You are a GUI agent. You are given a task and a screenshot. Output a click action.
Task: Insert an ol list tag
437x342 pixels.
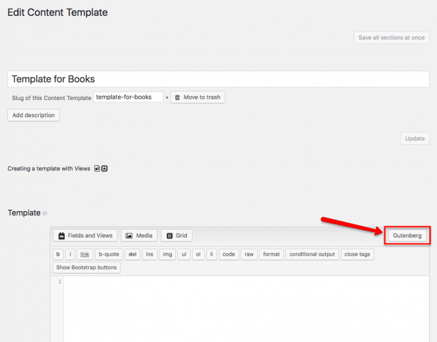pyautogui.click(x=198, y=254)
